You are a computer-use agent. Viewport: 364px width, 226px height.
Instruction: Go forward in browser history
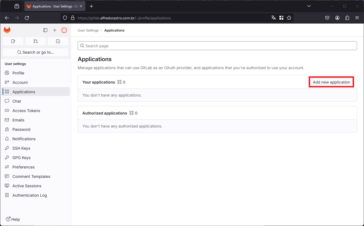pos(17,18)
